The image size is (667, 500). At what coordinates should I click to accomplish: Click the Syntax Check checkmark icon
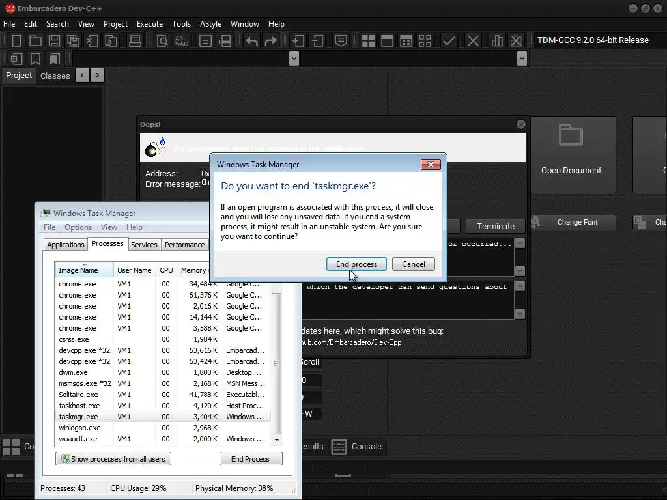click(x=449, y=41)
